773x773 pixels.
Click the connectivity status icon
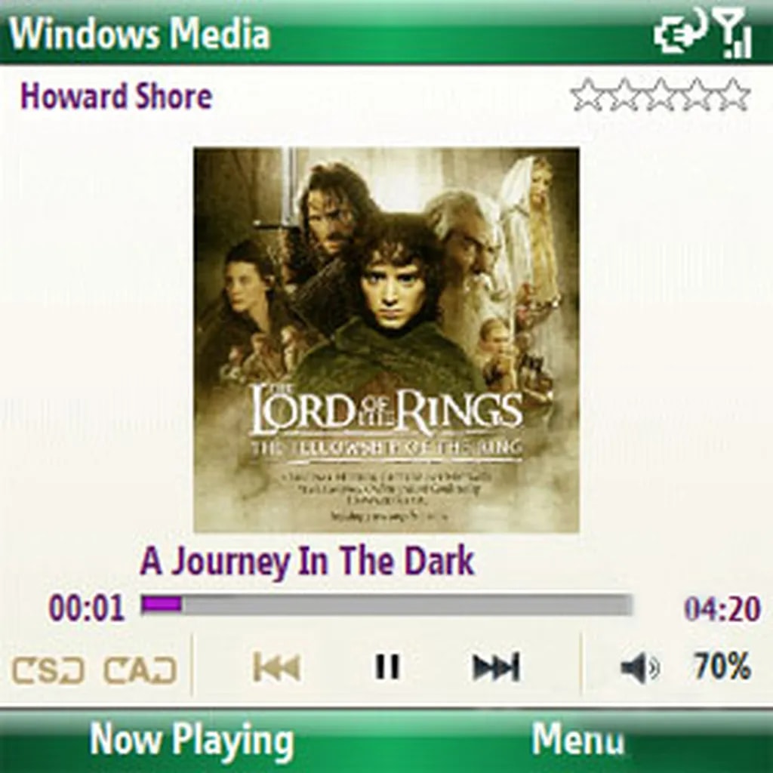coord(679,32)
